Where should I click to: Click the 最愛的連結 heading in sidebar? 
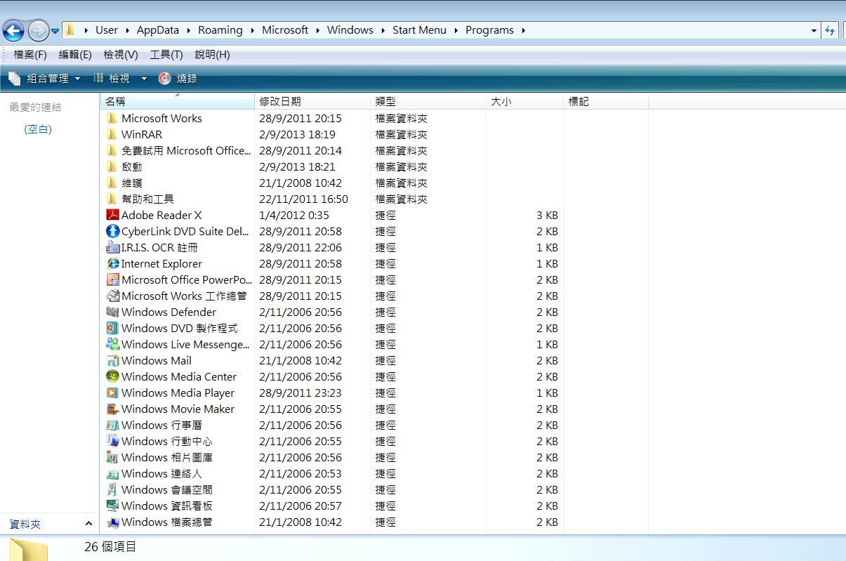coord(35,107)
